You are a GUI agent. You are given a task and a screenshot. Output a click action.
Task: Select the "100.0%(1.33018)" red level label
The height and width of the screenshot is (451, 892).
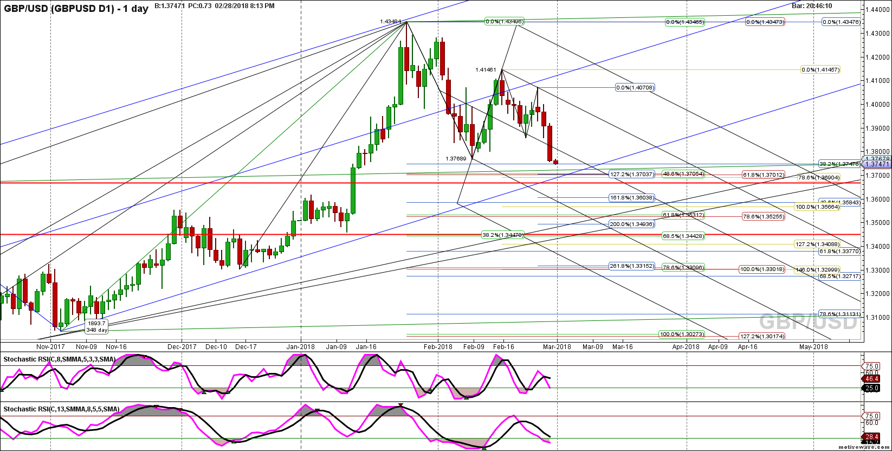(x=762, y=269)
